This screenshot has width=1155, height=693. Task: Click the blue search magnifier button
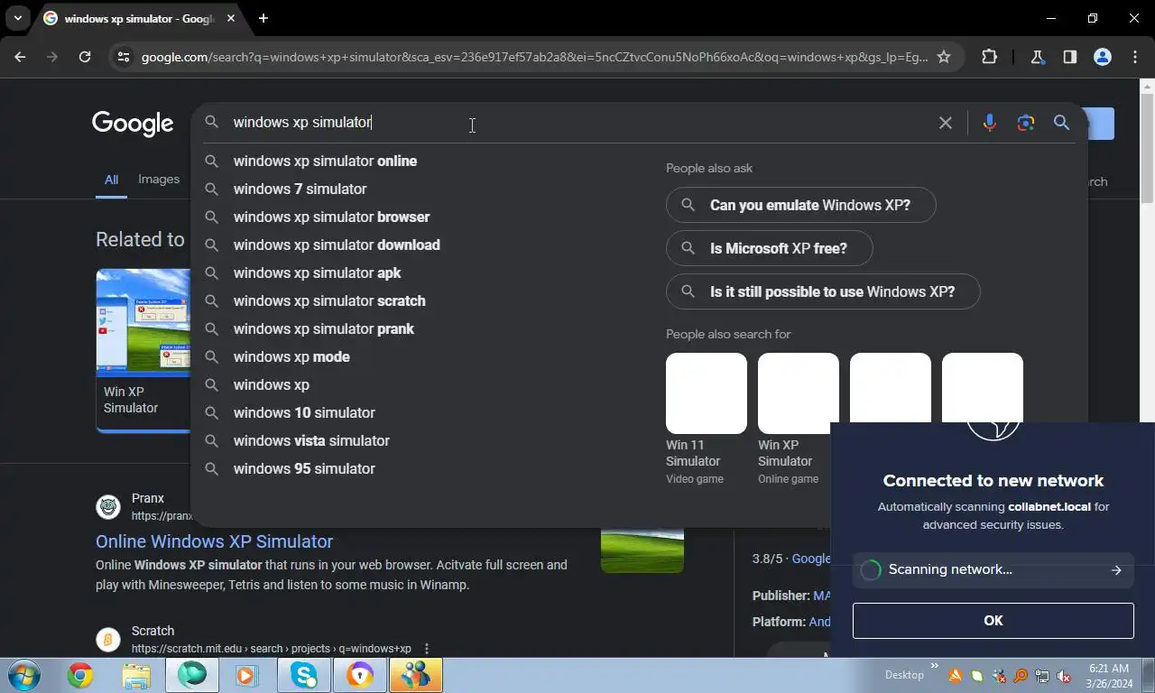point(1061,123)
